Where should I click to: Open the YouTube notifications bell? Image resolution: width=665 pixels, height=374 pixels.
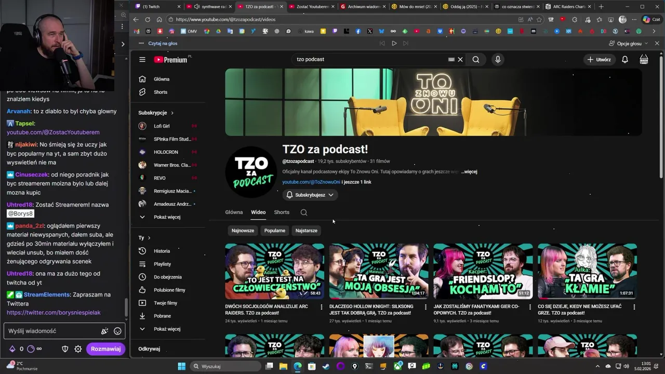click(625, 59)
